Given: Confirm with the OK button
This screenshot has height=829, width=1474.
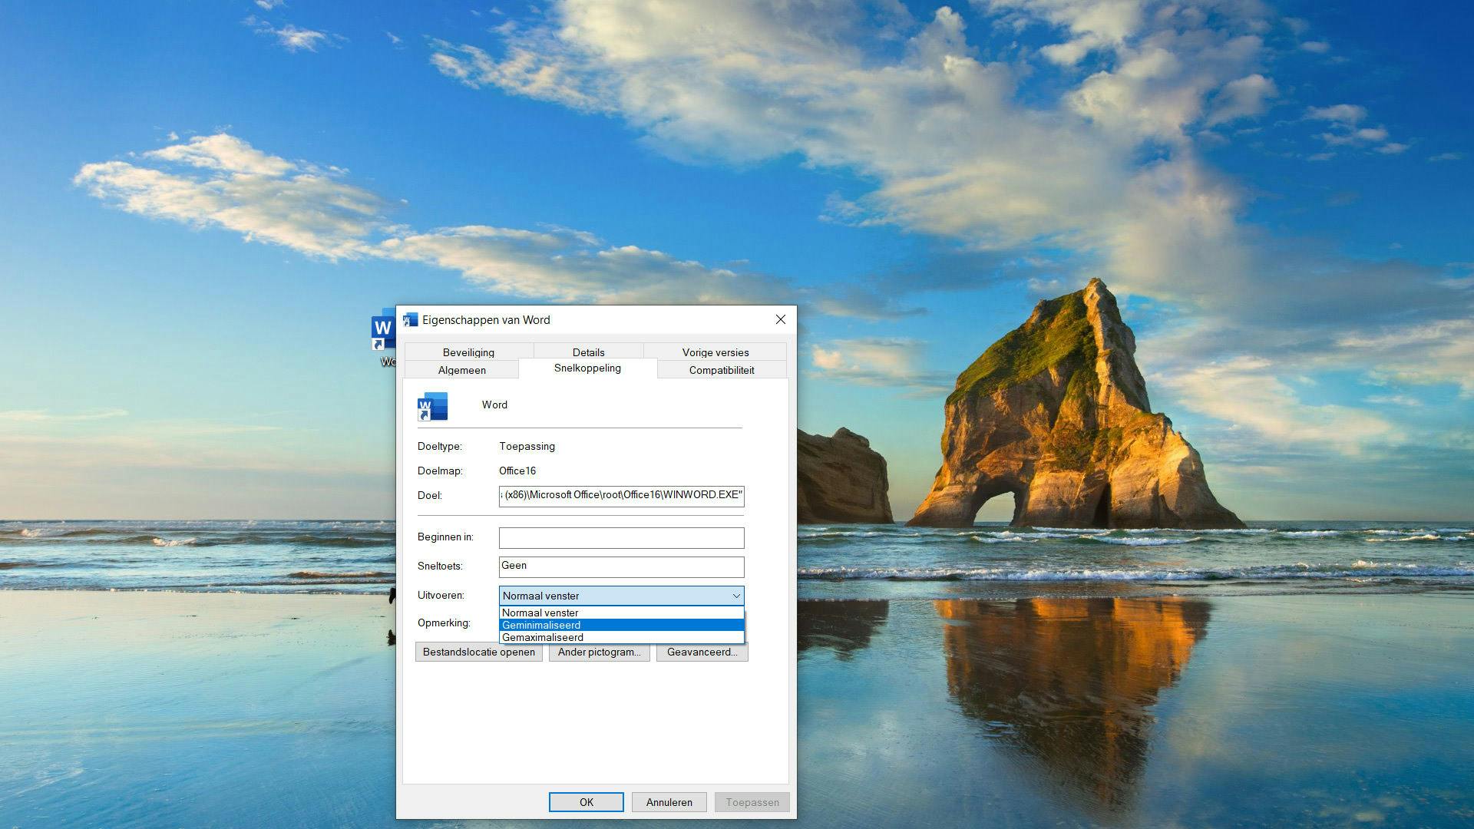Looking at the screenshot, I should tap(586, 802).
